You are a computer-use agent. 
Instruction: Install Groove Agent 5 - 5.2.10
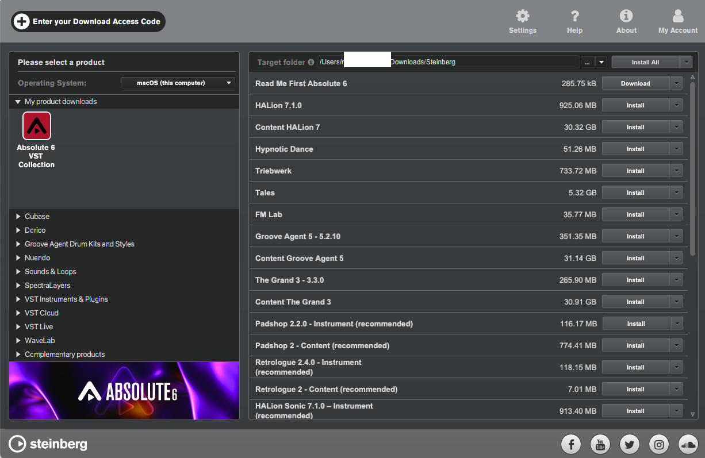(635, 236)
